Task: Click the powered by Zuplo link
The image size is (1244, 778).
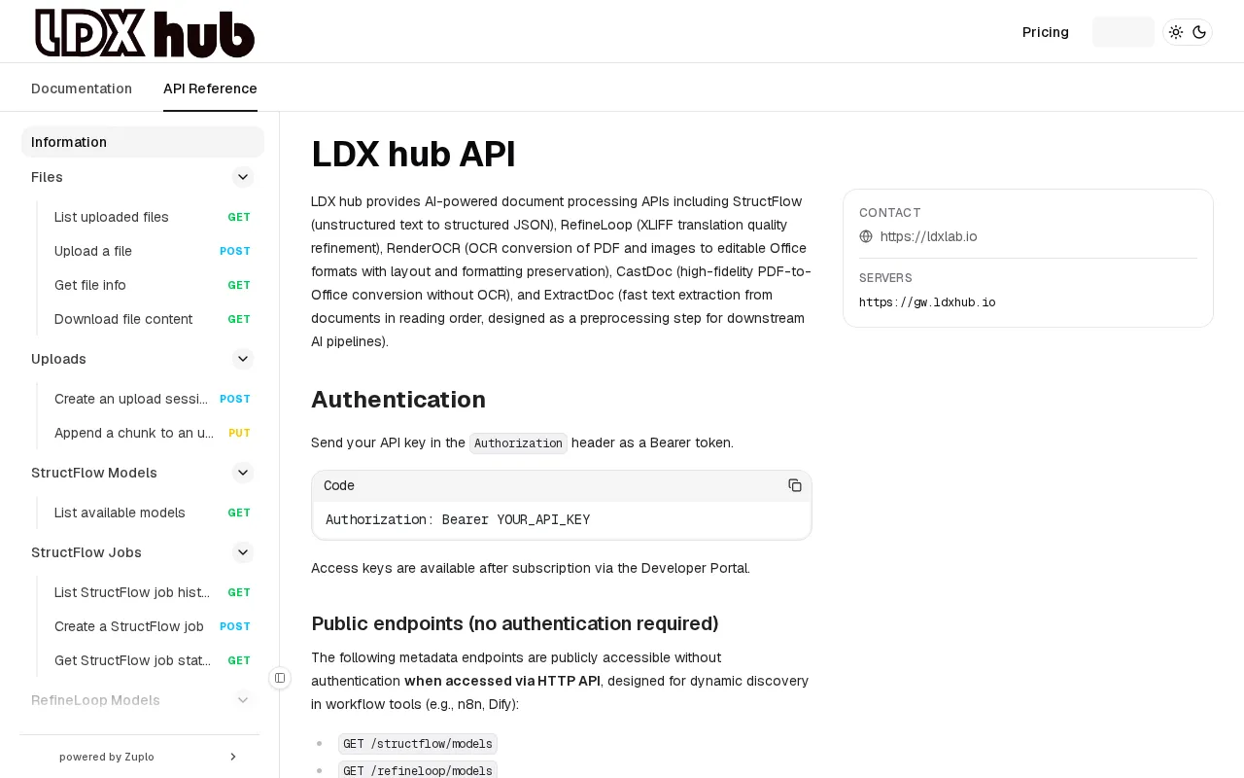Action: coord(107,757)
